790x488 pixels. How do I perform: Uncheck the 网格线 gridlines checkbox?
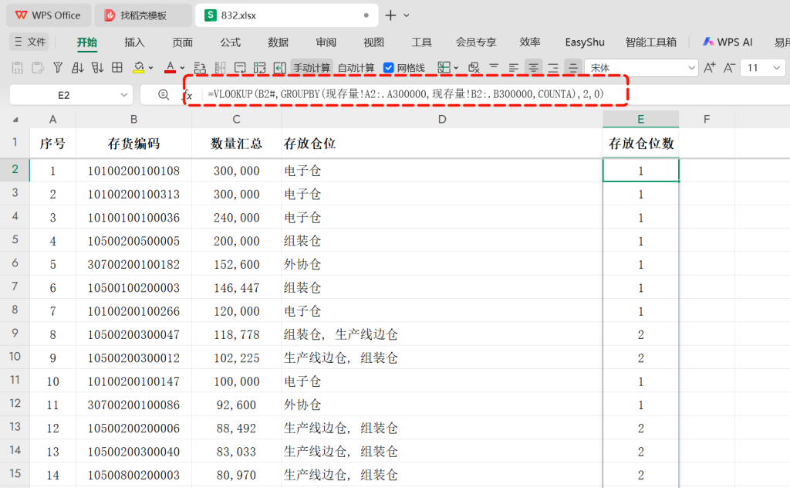point(389,67)
